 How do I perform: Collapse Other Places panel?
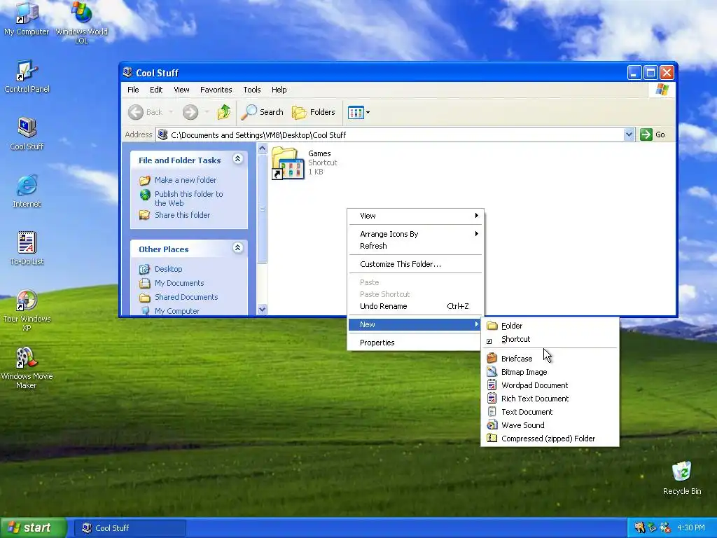click(x=238, y=248)
